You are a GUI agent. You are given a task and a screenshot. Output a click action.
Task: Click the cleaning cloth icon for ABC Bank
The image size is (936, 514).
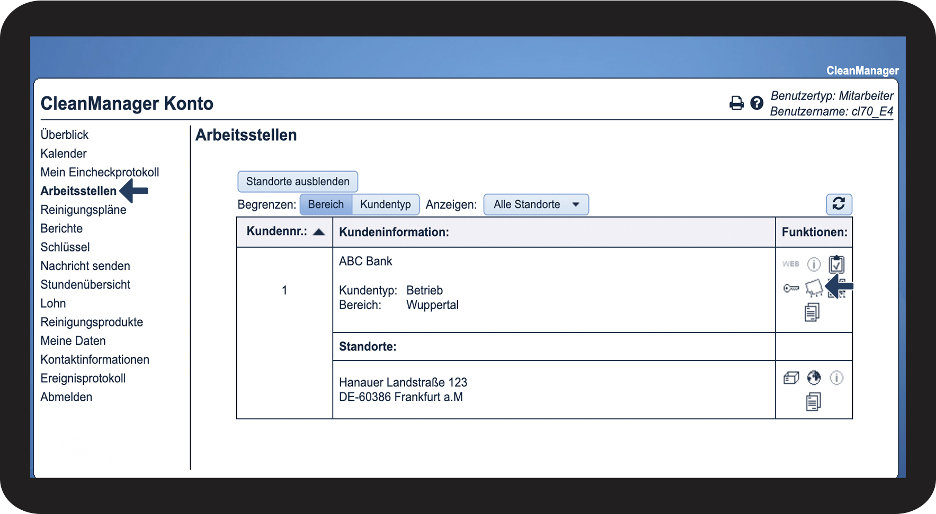click(814, 288)
